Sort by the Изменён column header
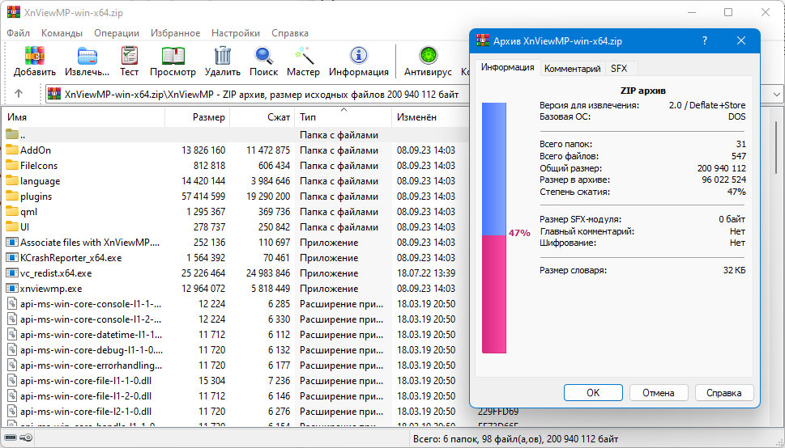This screenshot has height=448, width=785. 429,117
